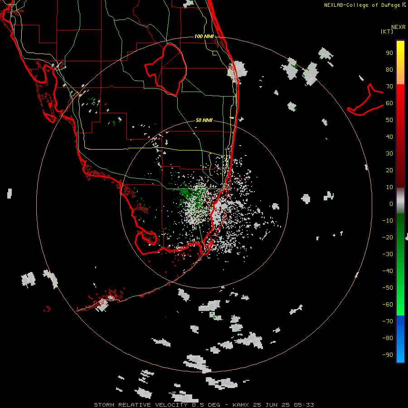Click the '50 NMI' range ring label
Image resolution: width=408 pixels, height=408 pixels.
[204, 120]
